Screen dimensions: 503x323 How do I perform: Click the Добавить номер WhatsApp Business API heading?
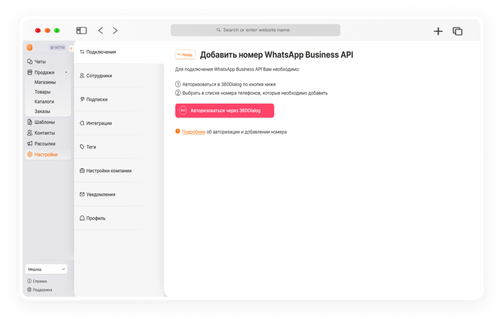277,55
